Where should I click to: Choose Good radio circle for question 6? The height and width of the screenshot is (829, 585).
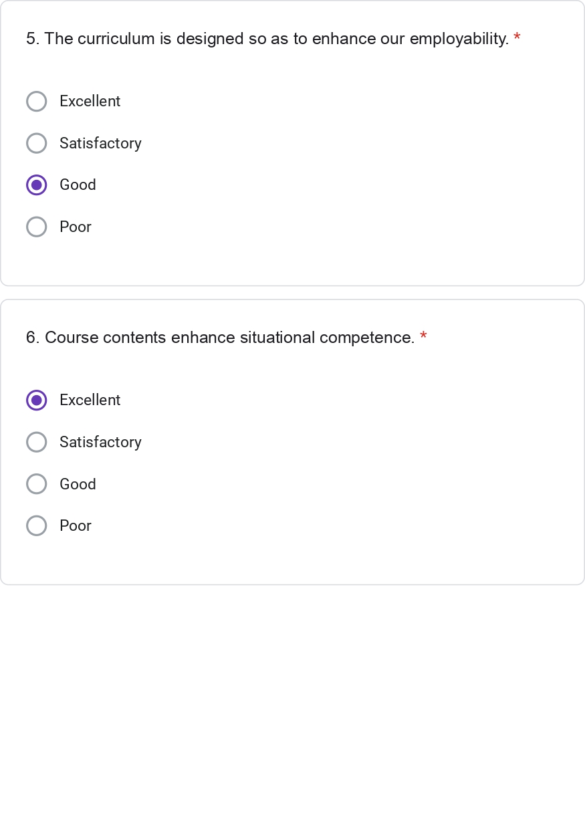click(x=37, y=484)
